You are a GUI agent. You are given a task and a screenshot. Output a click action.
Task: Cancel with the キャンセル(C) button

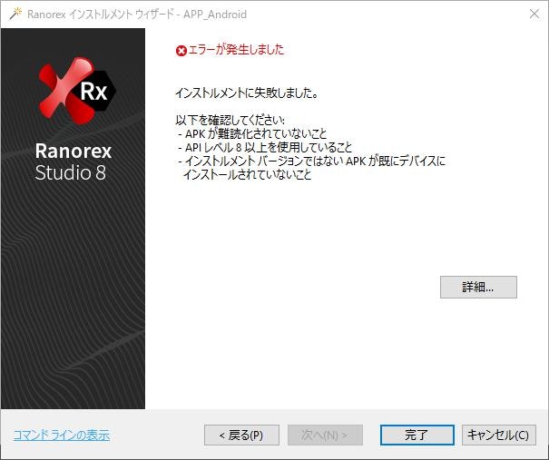tap(498, 436)
